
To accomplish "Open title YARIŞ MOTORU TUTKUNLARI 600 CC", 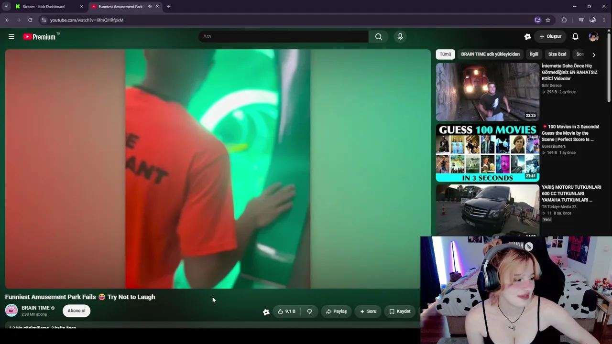I will click(x=571, y=193).
